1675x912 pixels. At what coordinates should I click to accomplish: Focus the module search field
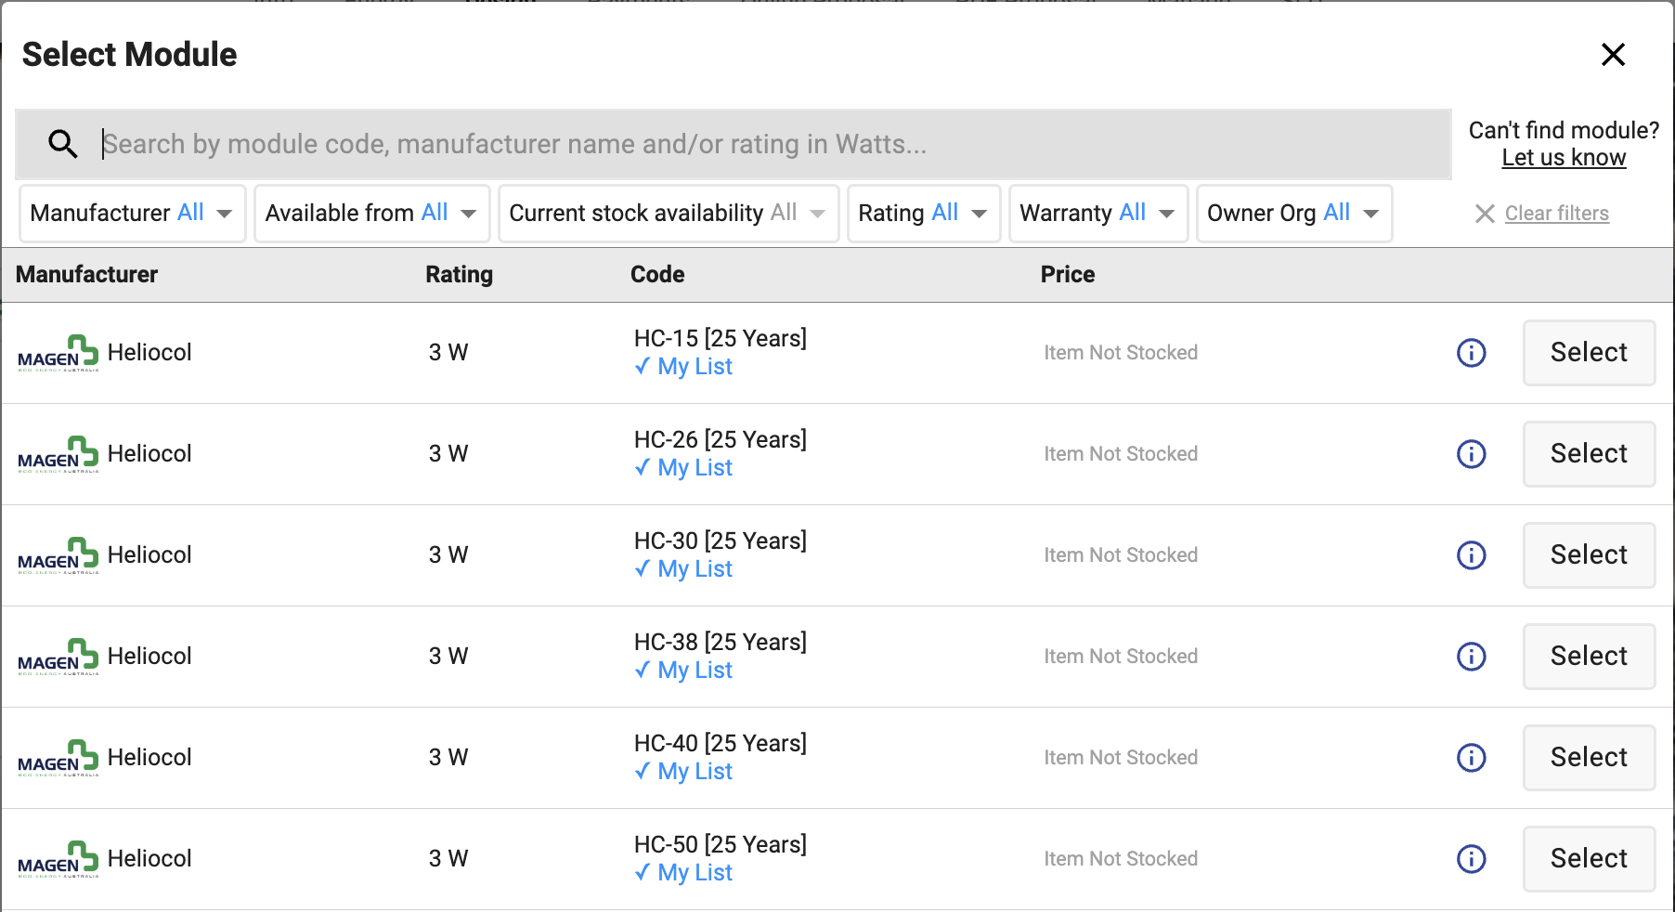(x=734, y=144)
